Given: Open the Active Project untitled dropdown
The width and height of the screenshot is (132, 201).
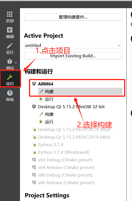Looking at the screenshot, I should 73,45.
